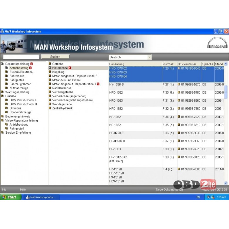Open the Hilfe link

tap(23, 190)
